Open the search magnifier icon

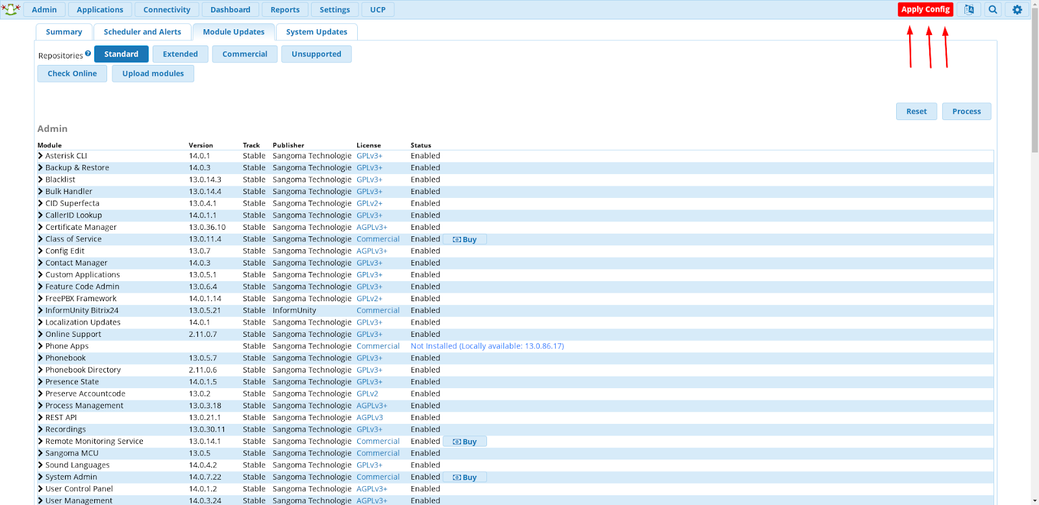point(993,10)
